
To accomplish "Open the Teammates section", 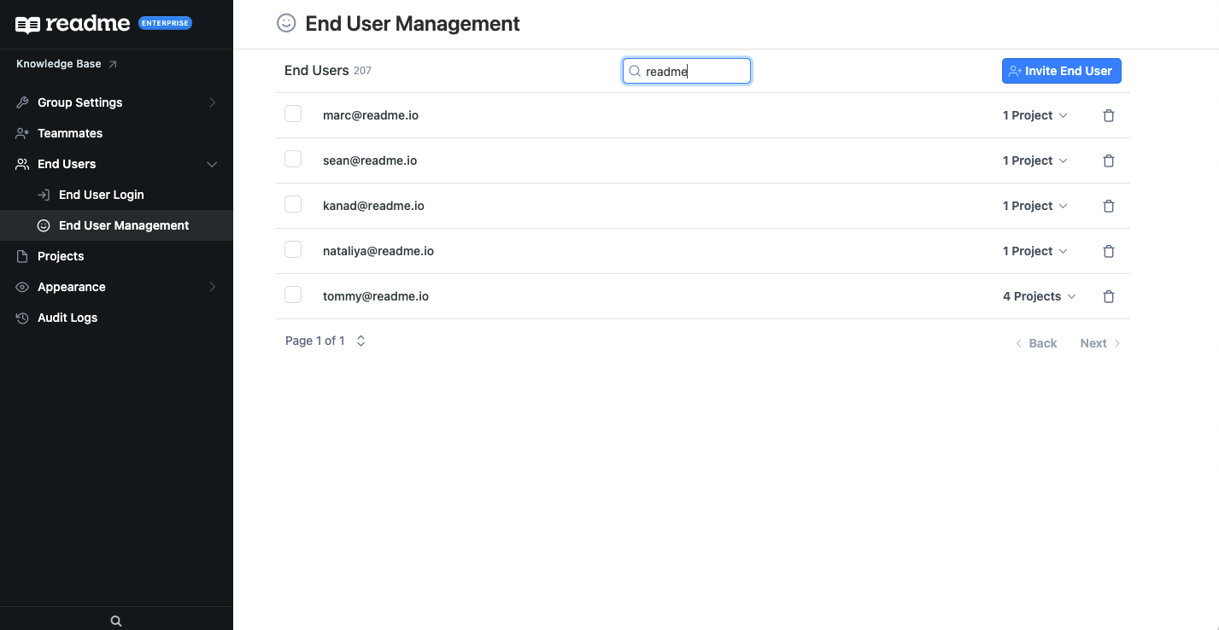I will tap(70, 133).
